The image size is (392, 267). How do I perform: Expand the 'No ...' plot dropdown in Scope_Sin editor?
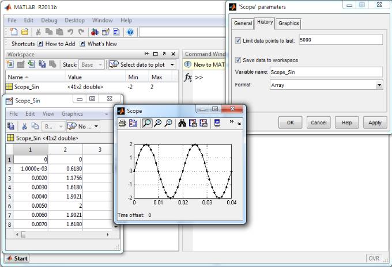96,127
